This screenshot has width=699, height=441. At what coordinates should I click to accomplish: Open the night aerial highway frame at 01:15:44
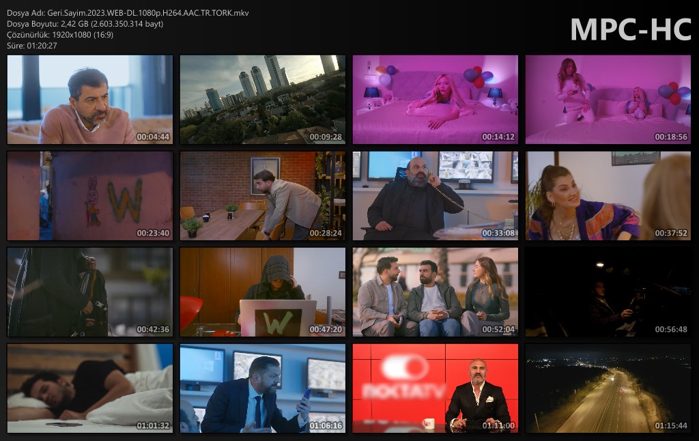click(608, 388)
